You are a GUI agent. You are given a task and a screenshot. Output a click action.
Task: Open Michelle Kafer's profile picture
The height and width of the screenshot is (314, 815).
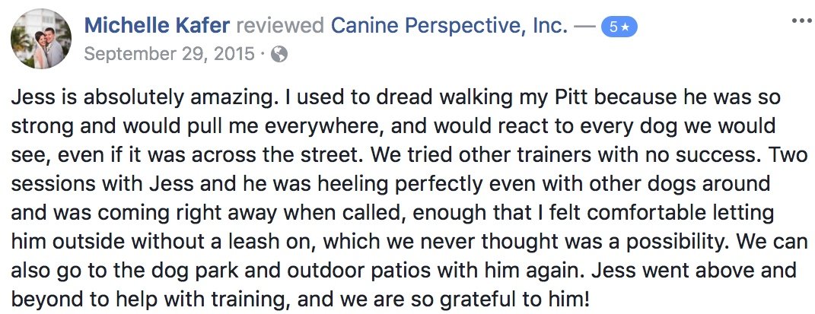coord(41,39)
